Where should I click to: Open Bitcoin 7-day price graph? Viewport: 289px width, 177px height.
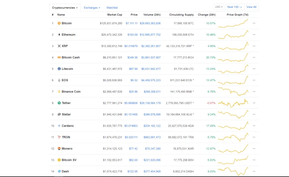[x=233, y=23]
